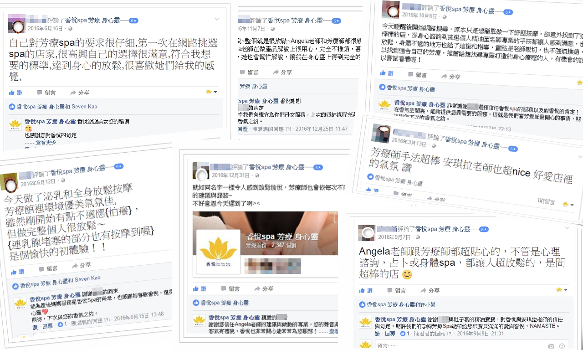The height and width of the screenshot is (350, 583).
Task: Click 回覆 under the September 8 page reply
Action: coord(390,334)
